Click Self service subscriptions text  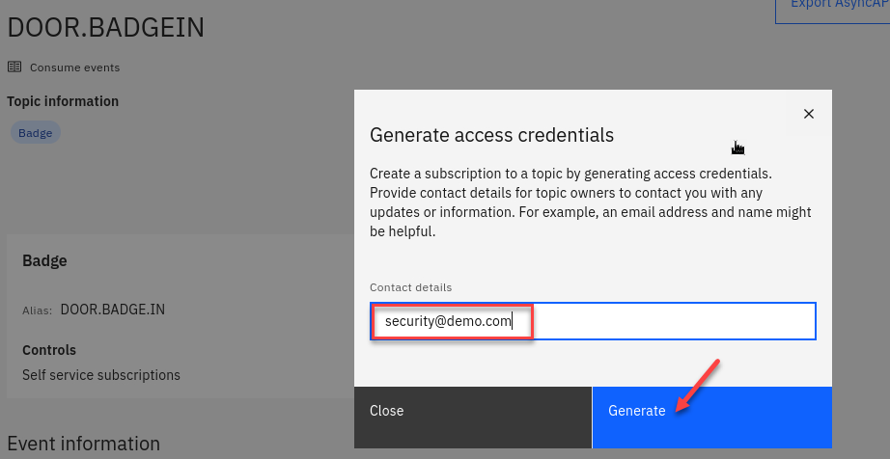click(101, 374)
